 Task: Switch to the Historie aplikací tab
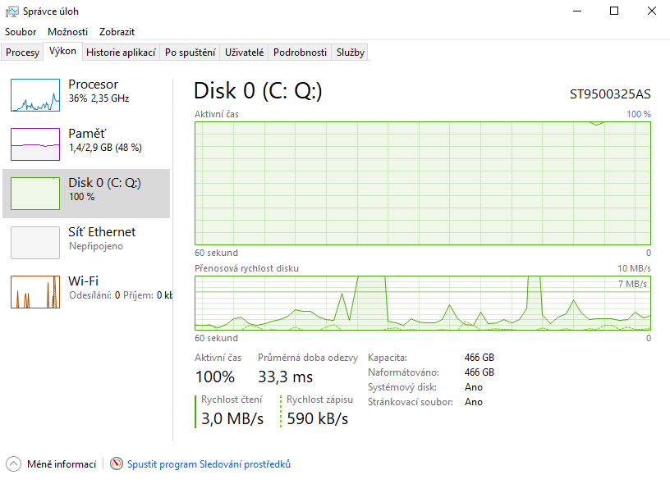coord(121,53)
